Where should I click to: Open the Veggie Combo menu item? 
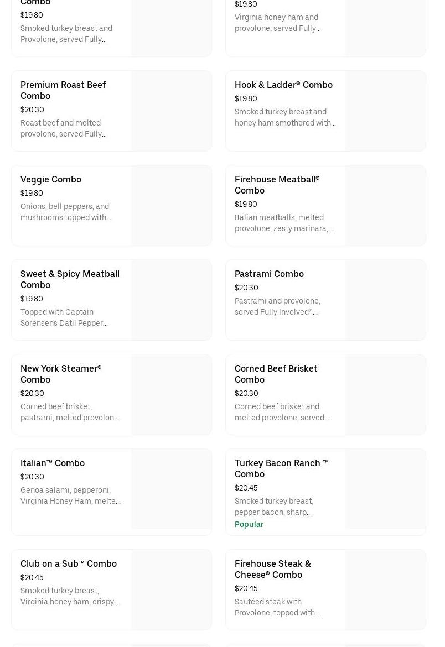(51, 179)
